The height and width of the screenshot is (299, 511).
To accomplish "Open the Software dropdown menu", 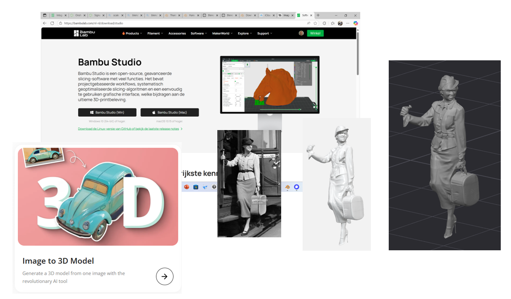I will tap(199, 34).
